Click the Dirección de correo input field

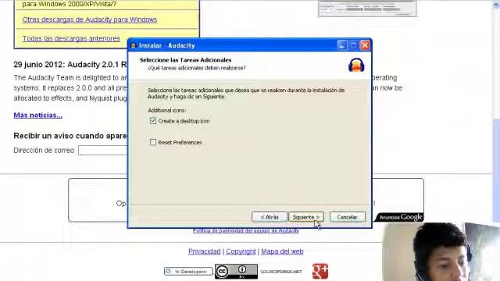tap(102, 151)
